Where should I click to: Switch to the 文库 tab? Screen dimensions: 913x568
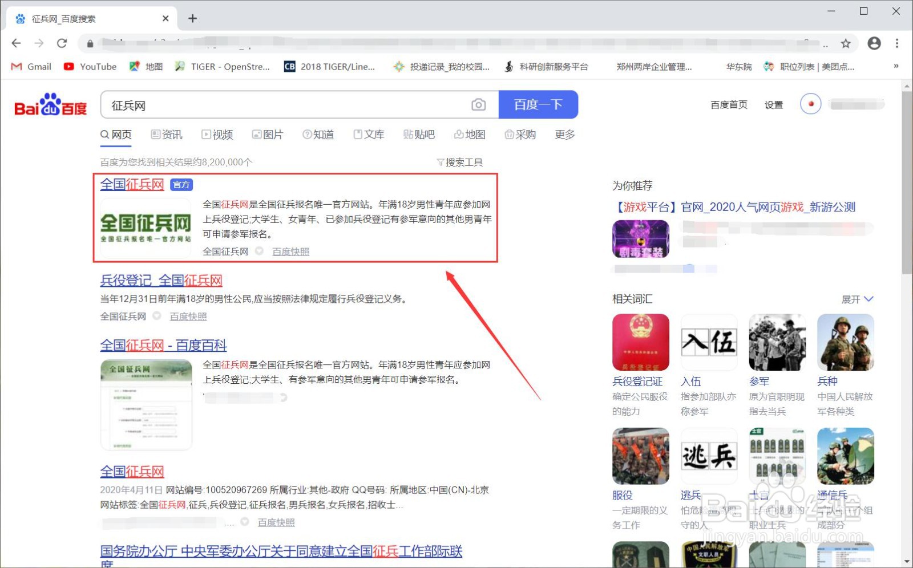(x=369, y=135)
